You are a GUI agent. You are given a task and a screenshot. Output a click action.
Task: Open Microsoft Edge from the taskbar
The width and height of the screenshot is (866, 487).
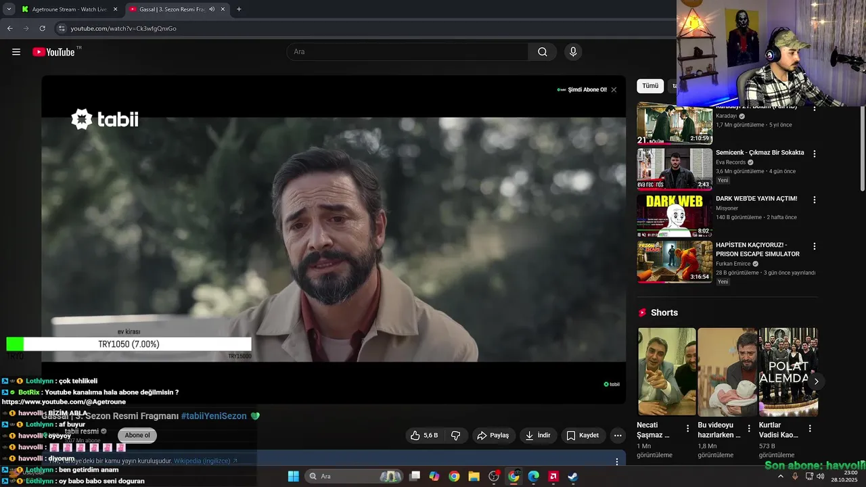[533, 476]
